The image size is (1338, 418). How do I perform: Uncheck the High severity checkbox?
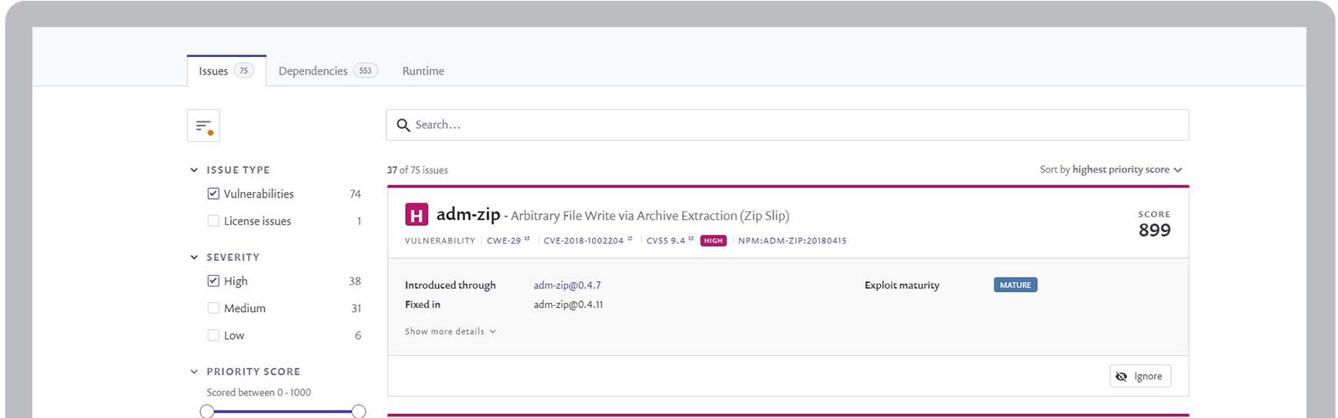213,281
